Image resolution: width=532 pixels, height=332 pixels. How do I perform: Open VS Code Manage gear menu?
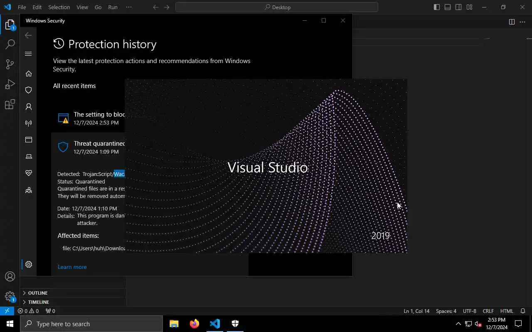coord(10,296)
